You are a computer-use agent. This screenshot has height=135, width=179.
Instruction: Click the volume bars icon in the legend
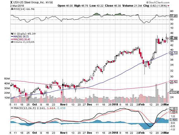12,42
